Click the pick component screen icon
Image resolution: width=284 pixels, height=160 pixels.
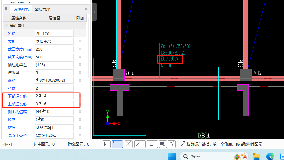point(163,144)
